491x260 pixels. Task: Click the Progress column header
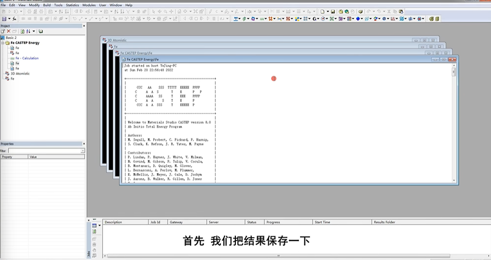pos(288,222)
